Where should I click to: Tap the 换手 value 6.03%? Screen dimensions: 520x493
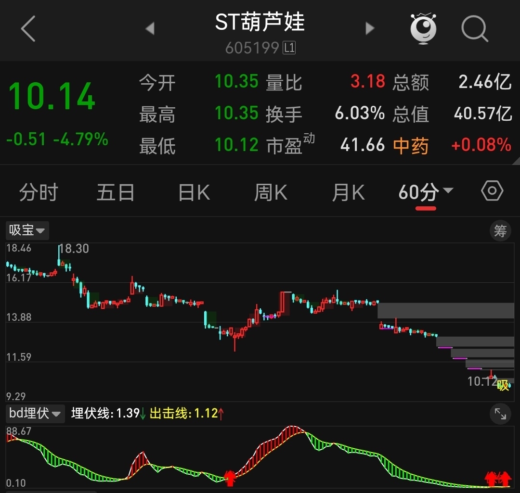[360, 114]
